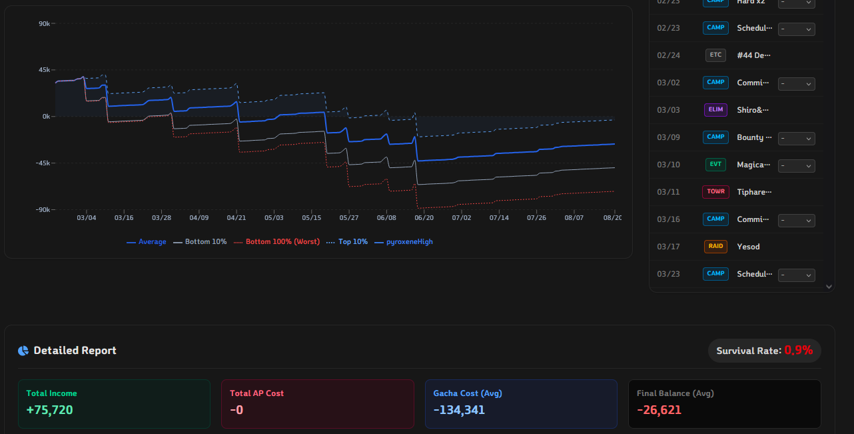Screen dimensions: 854x434
Task: Select the '#44 De…' event name
Action: [754, 55]
